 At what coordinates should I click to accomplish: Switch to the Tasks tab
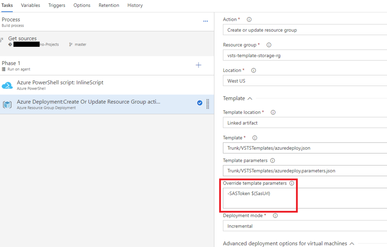click(7, 5)
